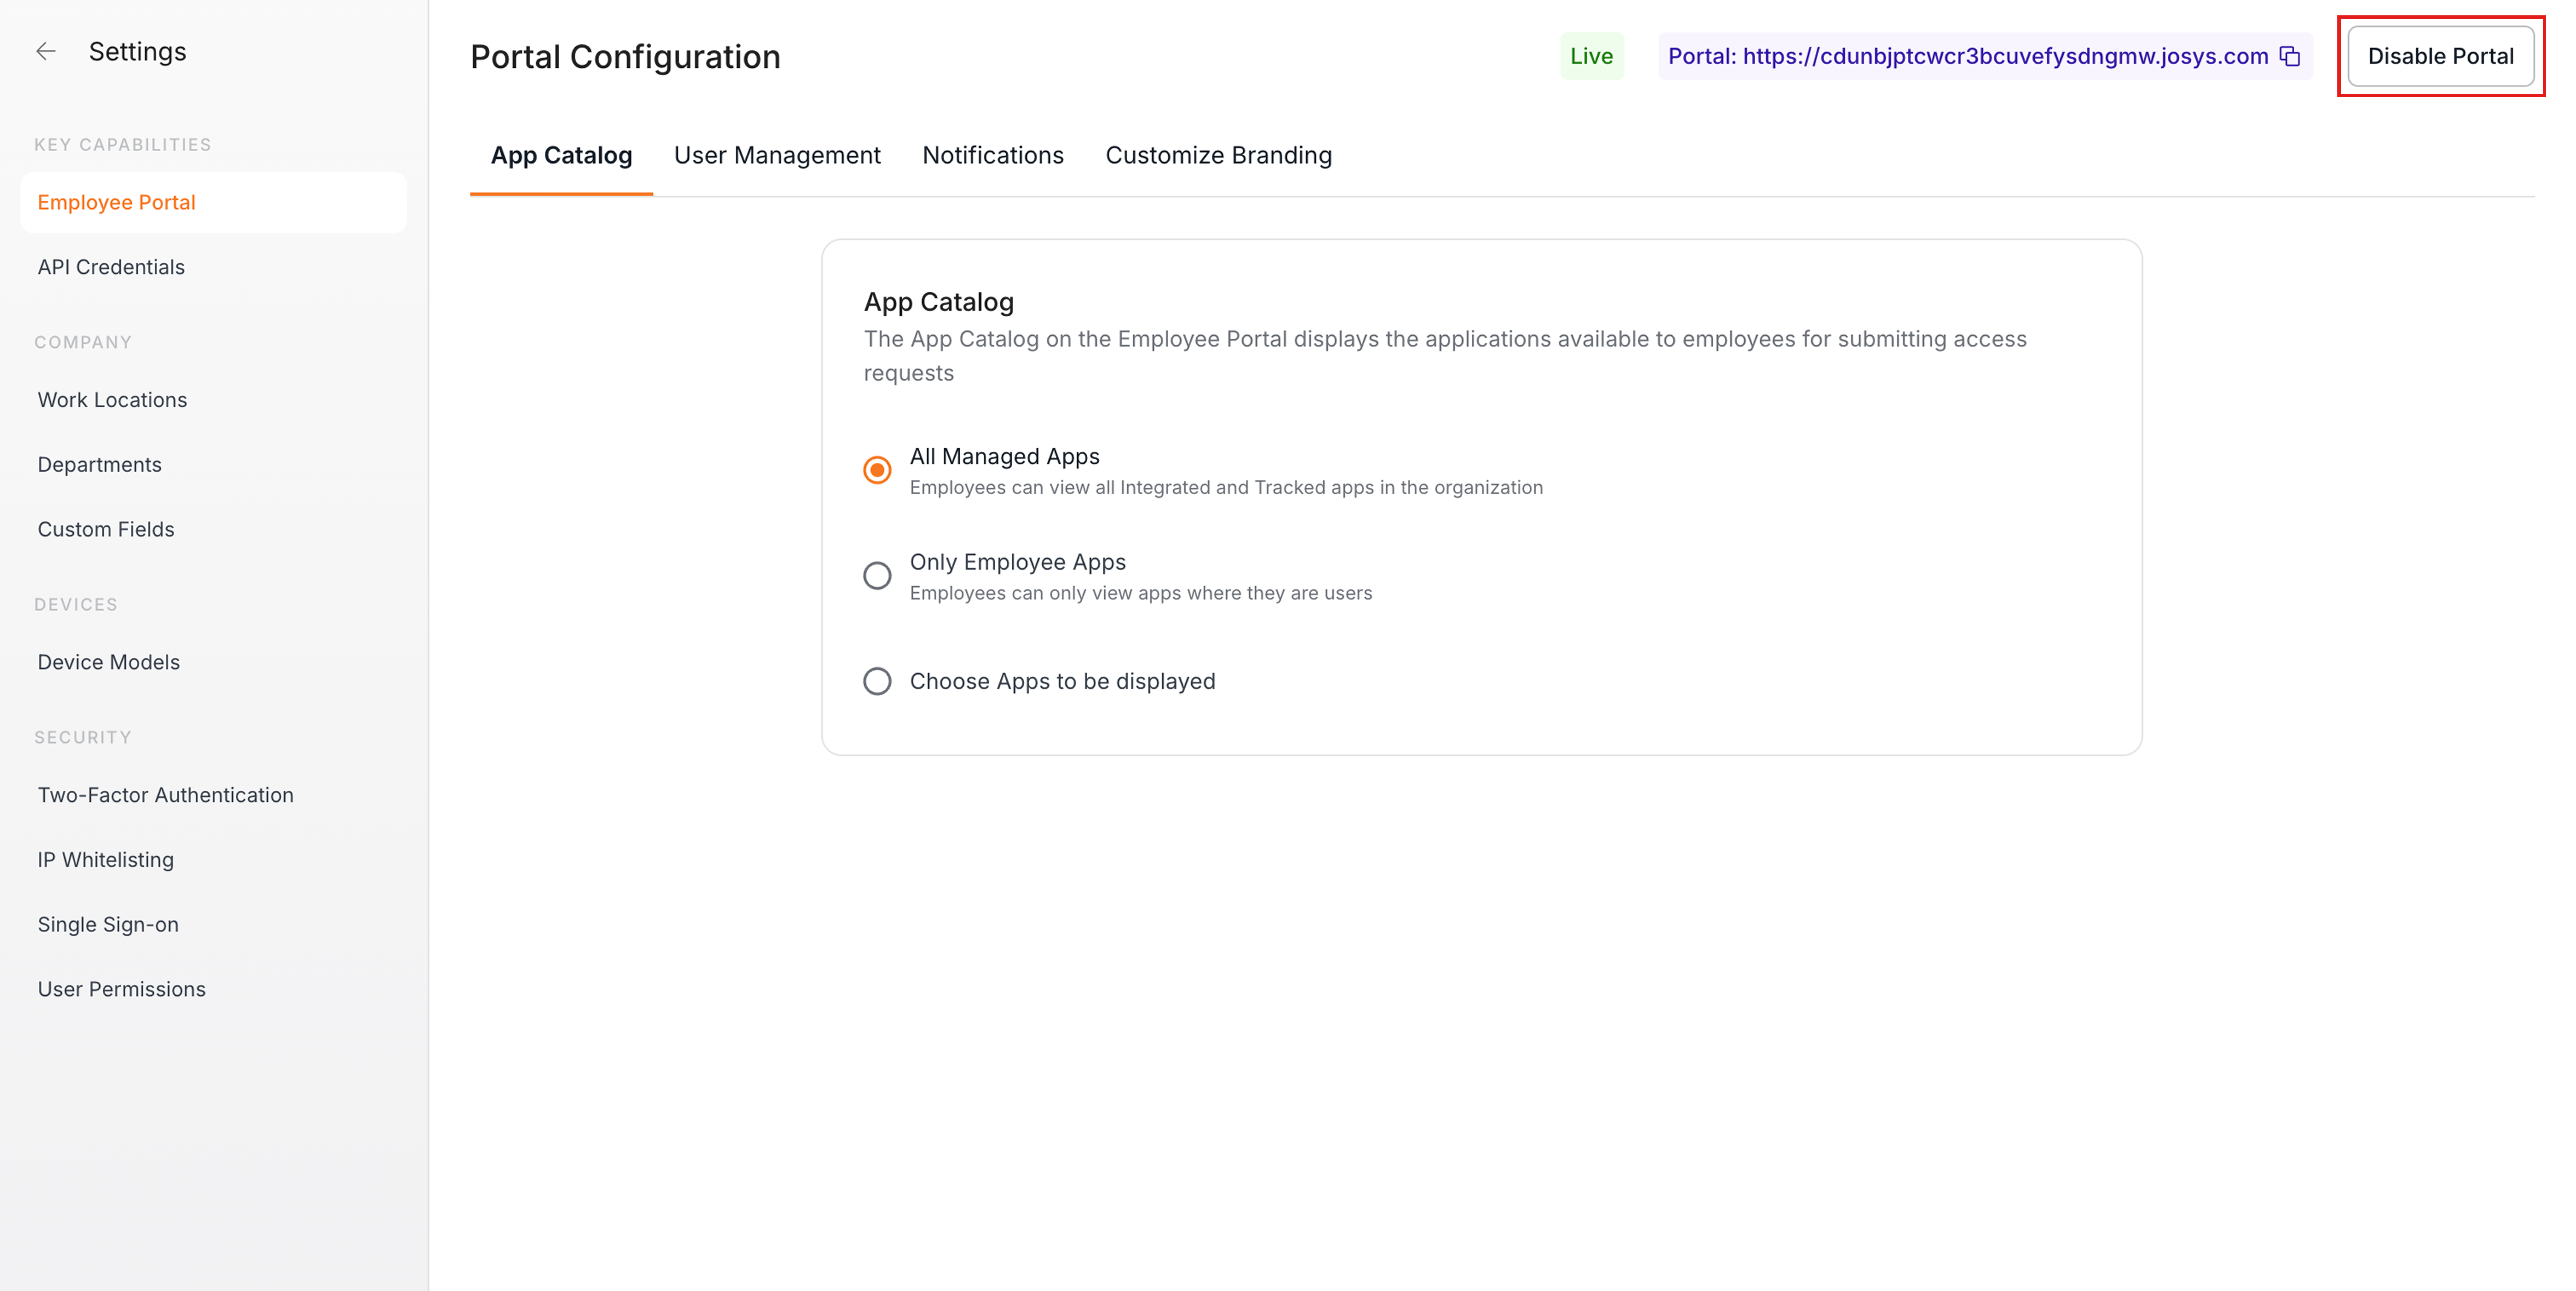
Task: Open Single Sign-on settings
Action: (x=108, y=925)
